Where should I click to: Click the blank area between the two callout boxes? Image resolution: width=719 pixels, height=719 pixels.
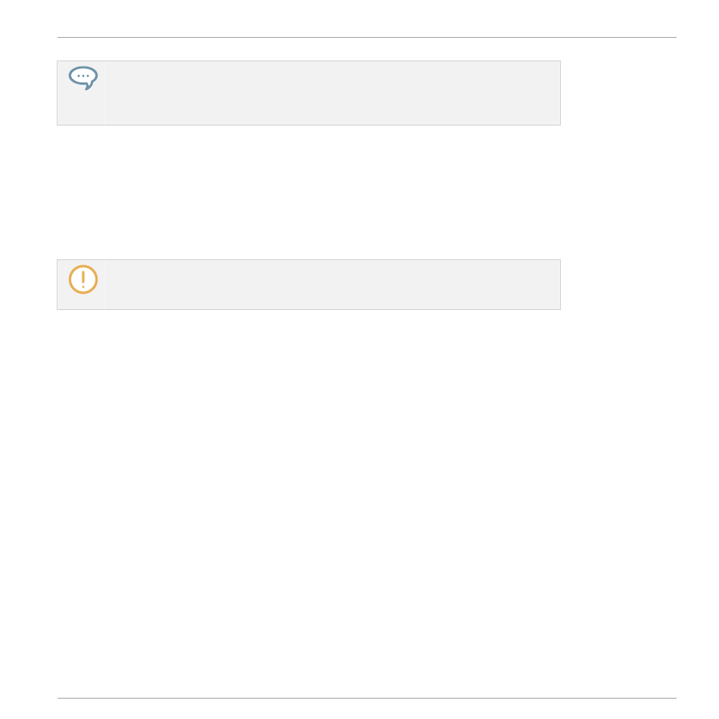309,192
